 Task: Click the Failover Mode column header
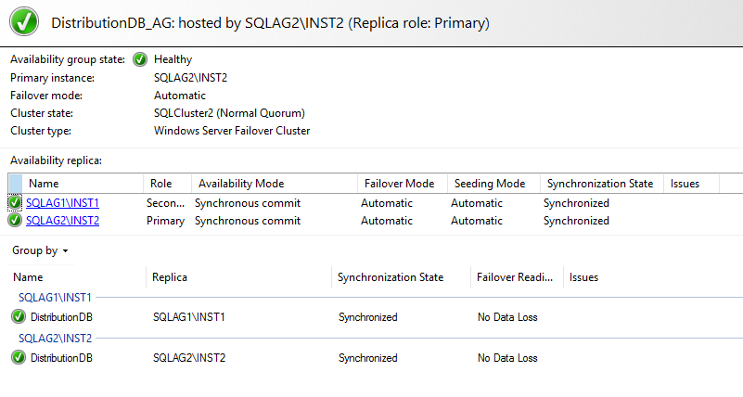399,184
